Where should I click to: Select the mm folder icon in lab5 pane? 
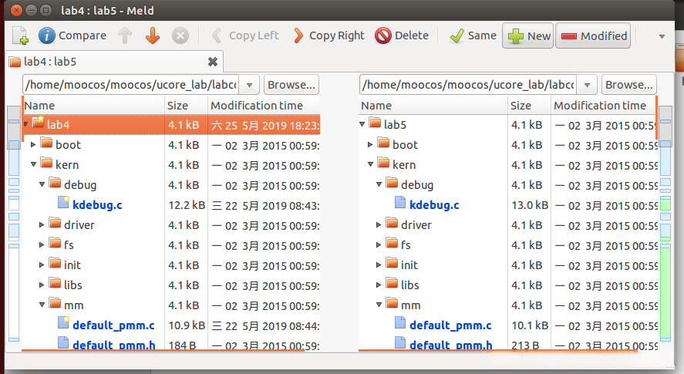[x=393, y=303]
